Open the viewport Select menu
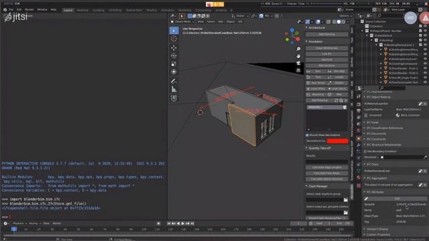This screenshot has height=241, width=429. 210,22
